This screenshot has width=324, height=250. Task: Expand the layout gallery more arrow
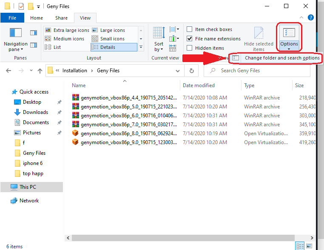[x=141, y=47]
